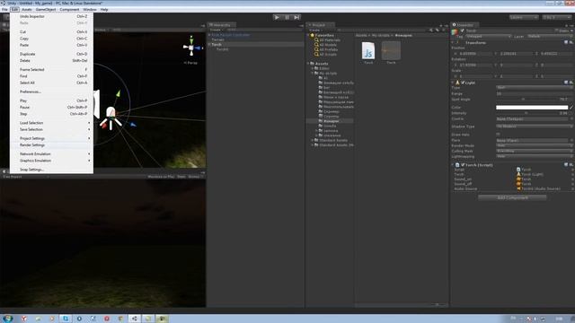Image resolution: width=575 pixels, height=323 pixels.
Task: Select Torch object in Hierarchy
Action: click(255, 44)
